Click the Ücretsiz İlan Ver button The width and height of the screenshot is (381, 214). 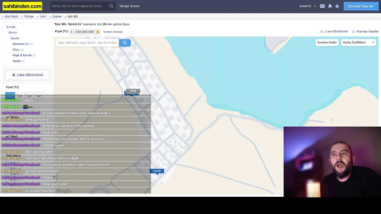[361, 6]
